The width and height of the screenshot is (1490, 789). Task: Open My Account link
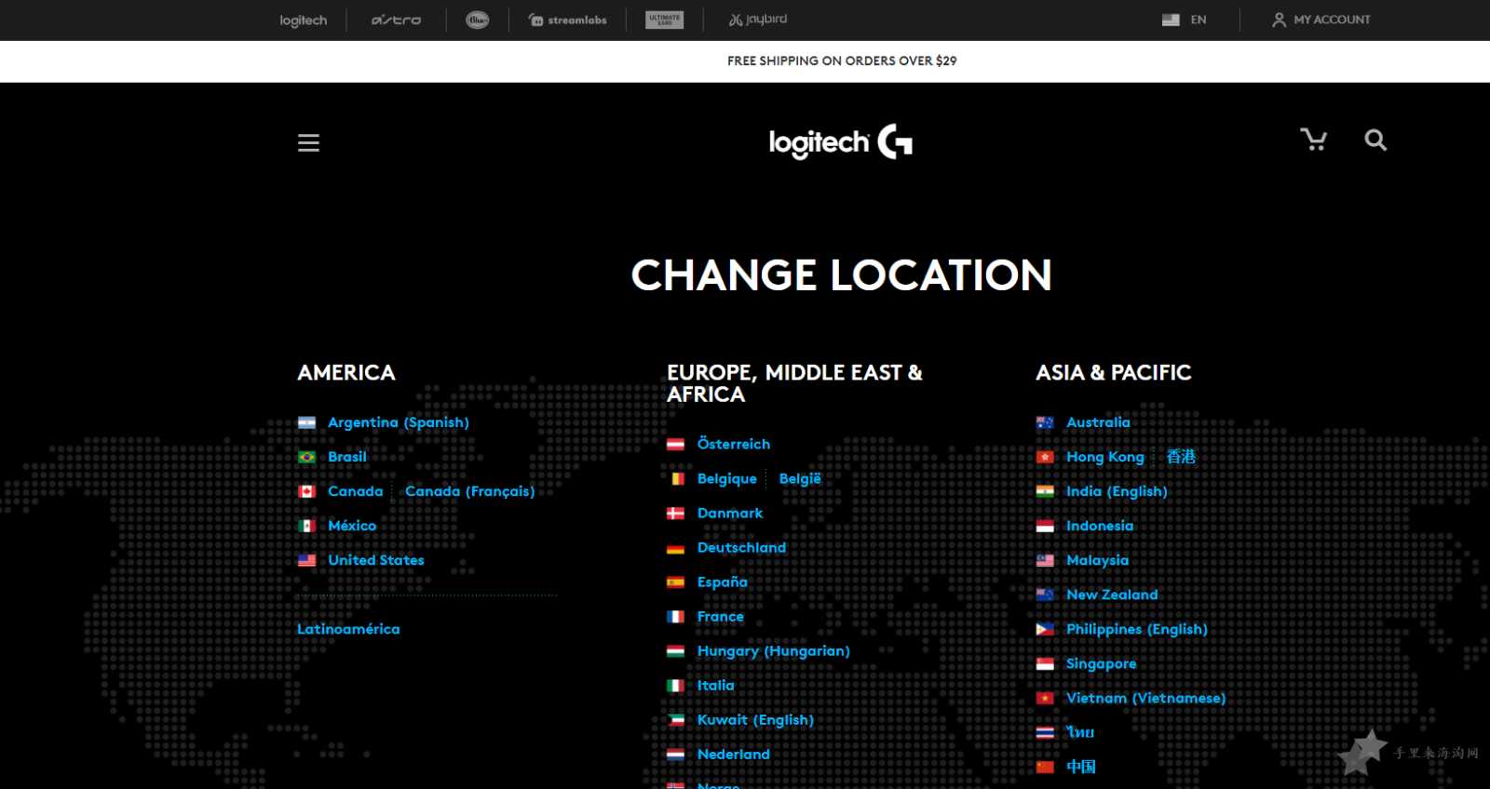(1332, 20)
